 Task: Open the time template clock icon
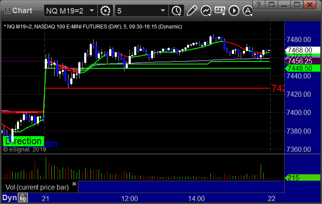pyautogui.click(x=176, y=11)
